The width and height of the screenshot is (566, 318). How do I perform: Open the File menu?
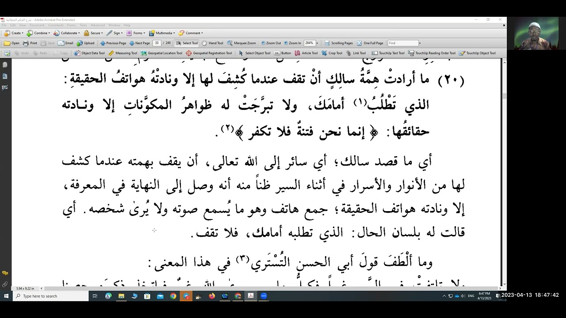(x=4, y=25)
